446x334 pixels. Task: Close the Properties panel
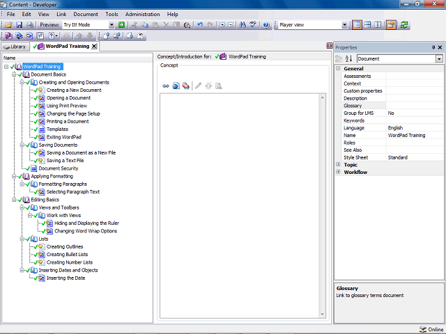point(440,47)
